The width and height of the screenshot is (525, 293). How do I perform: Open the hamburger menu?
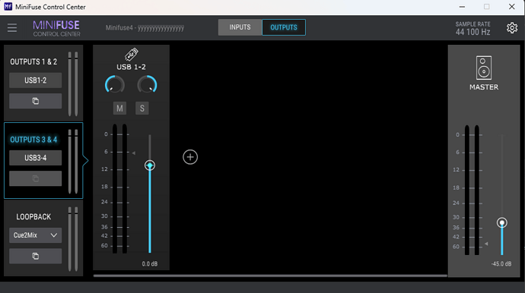12,28
